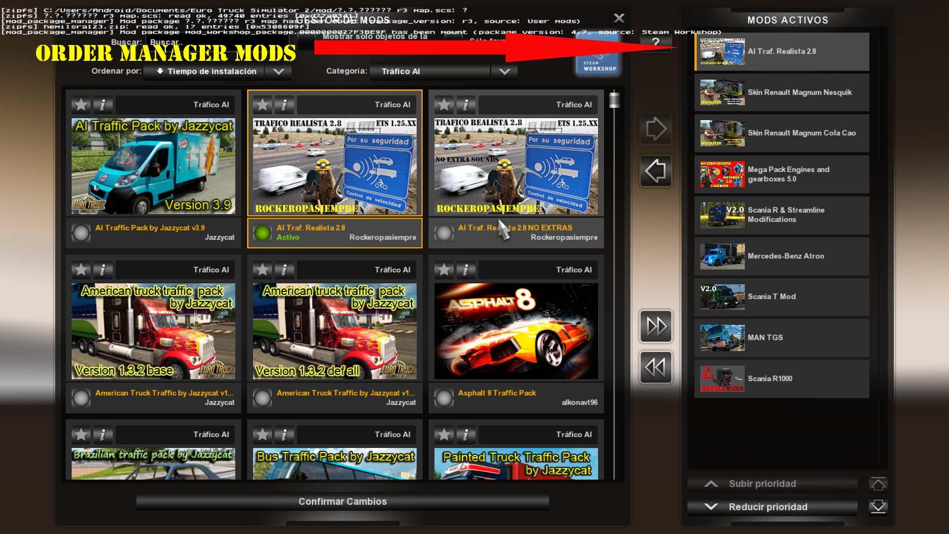Move the selected mod to top priority
This screenshot has height=534, width=949.
[x=878, y=484]
